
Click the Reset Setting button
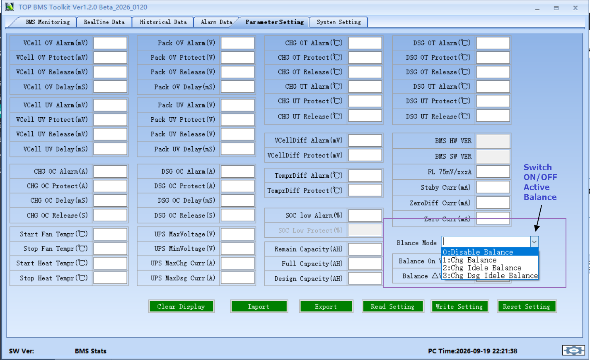tap(526, 307)
